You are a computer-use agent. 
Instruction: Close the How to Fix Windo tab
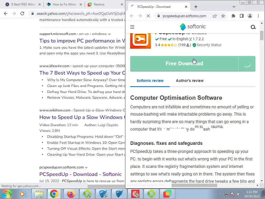tap(81, 4)
